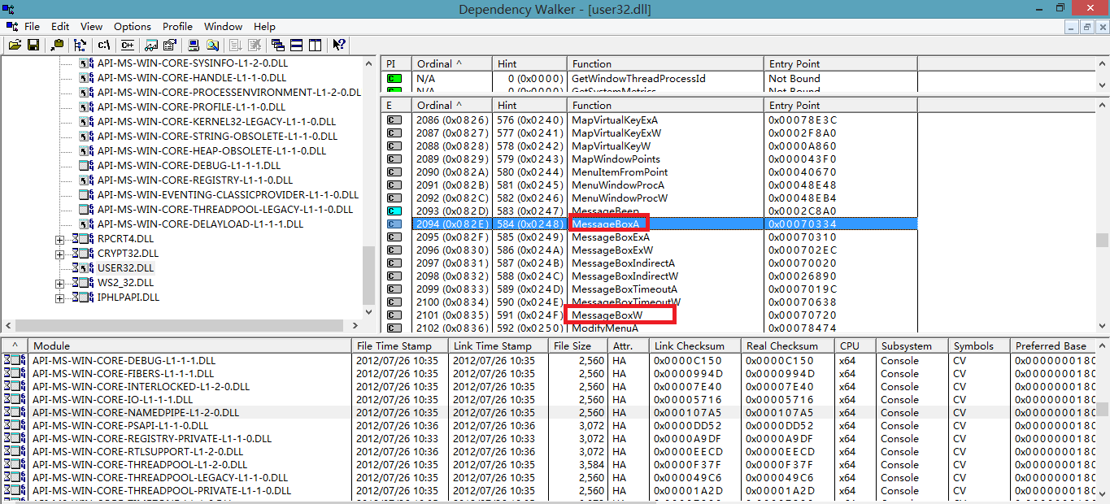Select the MapWindowPoints export function
This screenshot has height=504, width=1110.
click(x=616, y=159)
